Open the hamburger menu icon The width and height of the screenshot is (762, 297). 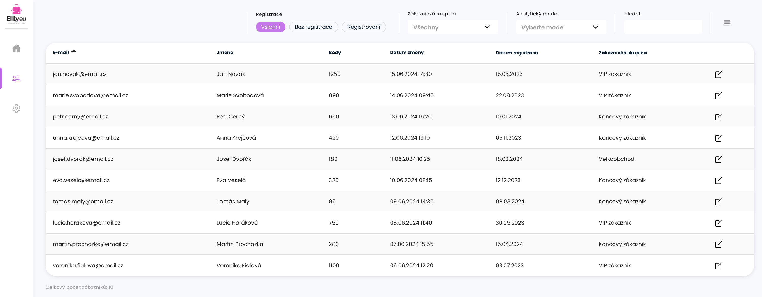[x=727, y=23]
